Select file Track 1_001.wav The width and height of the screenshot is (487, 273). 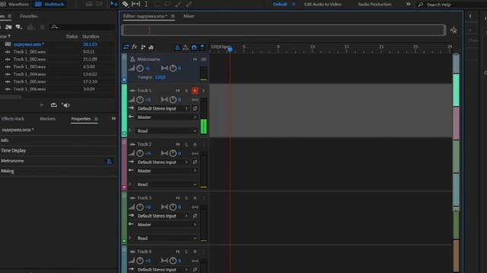pos(30,52)
